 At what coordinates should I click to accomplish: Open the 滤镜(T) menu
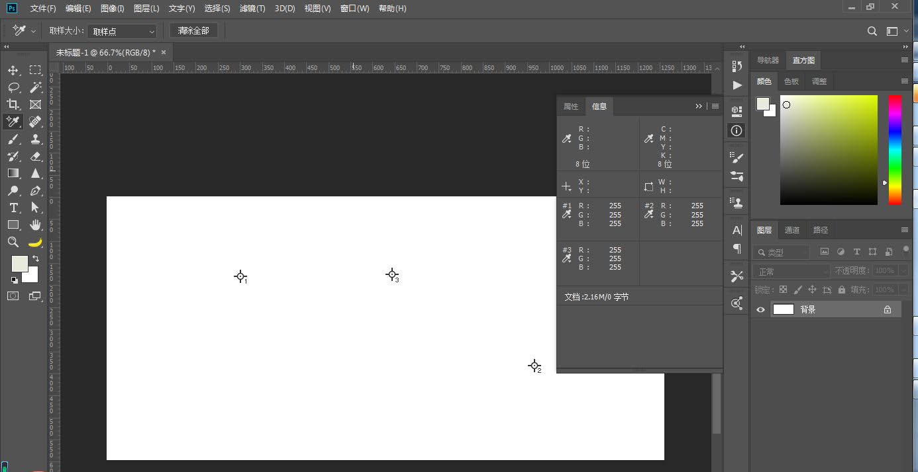click(x=252, y=9)
